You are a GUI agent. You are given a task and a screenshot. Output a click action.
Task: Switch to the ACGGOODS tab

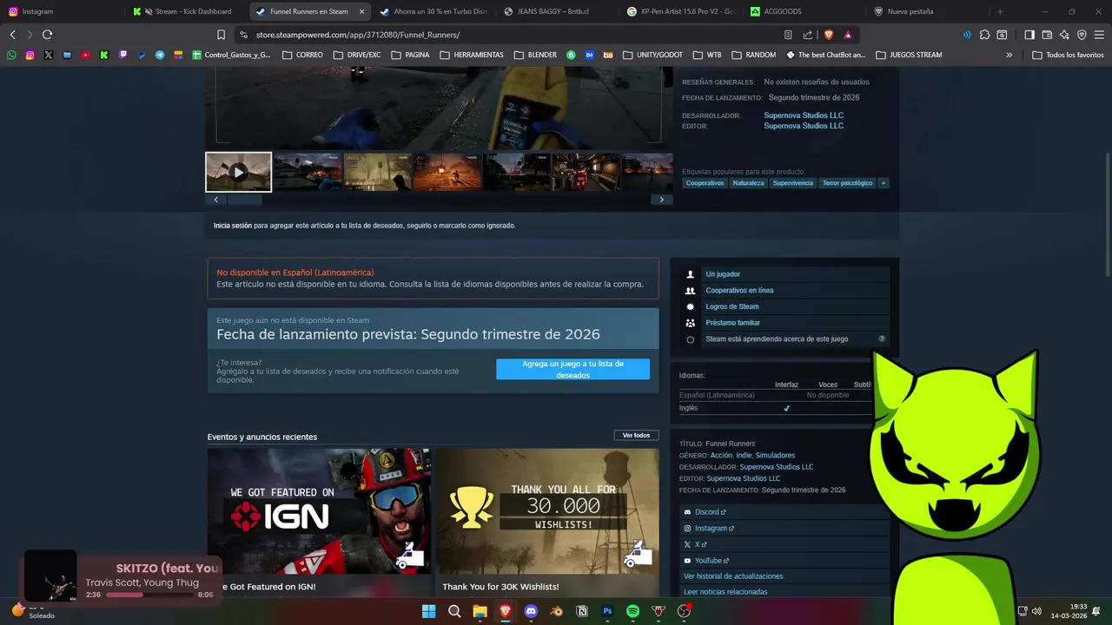805,11
